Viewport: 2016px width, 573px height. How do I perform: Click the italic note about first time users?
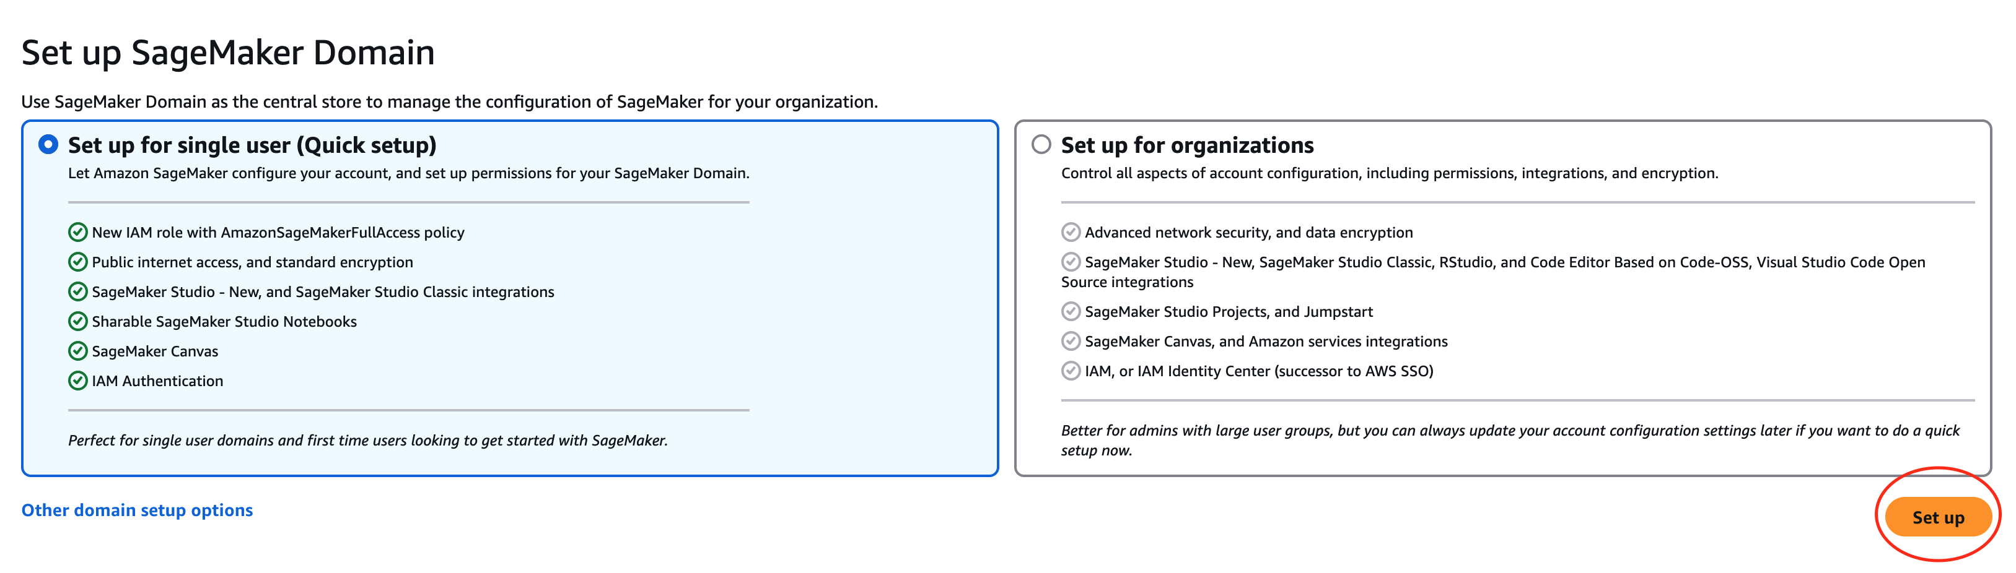tap(368, 440)
